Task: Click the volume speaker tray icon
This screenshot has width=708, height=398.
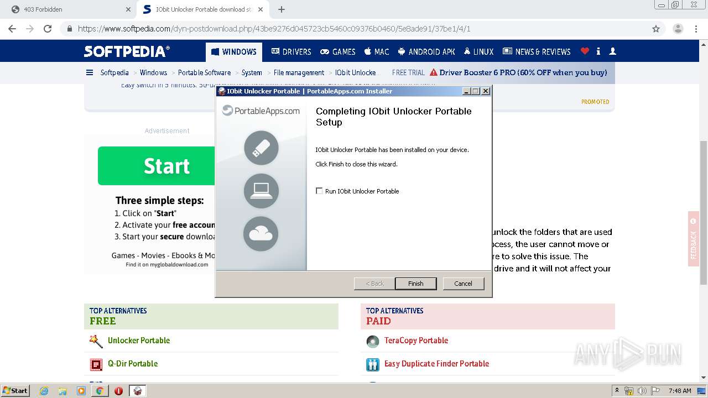Action: (641, 391)
